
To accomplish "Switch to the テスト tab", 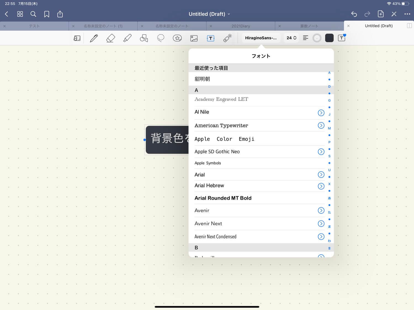I will 34,26.
